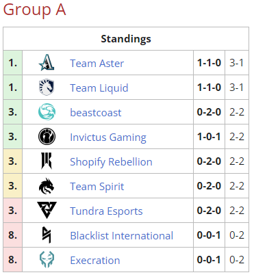Viewport: 254px width, 277px height.
Task: Open the Blacklist International link
Action: coord(122,236)
